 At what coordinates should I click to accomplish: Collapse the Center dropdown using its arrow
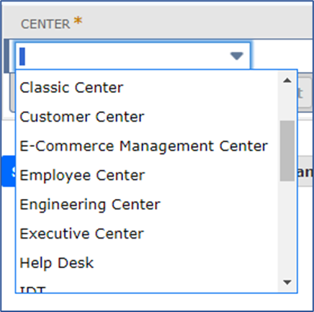237,56
